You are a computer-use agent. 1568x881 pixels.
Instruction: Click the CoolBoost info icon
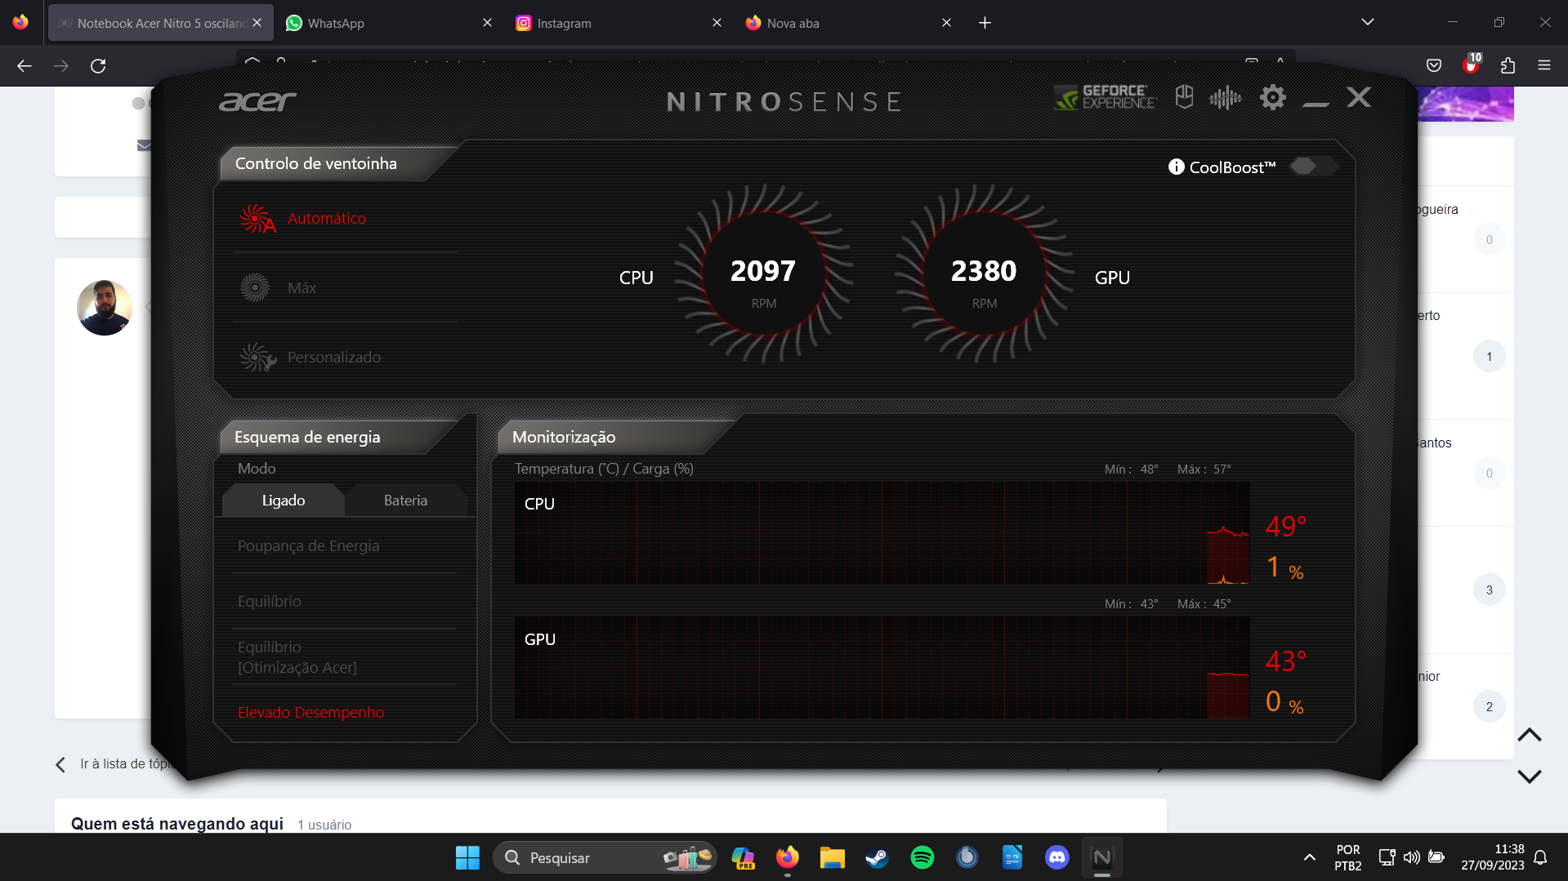point(1176,167)
